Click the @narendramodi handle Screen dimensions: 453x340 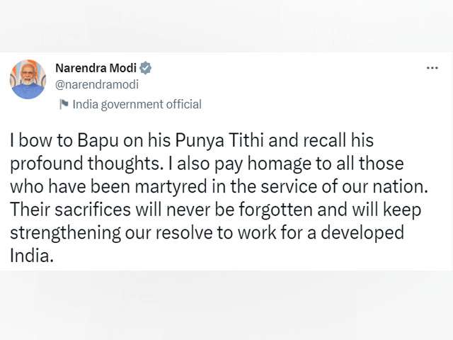(x=97, y=84)
